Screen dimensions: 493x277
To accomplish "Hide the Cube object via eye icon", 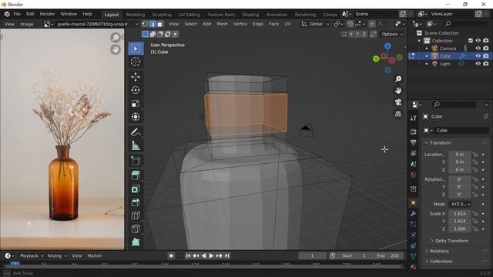I will 478,56.
